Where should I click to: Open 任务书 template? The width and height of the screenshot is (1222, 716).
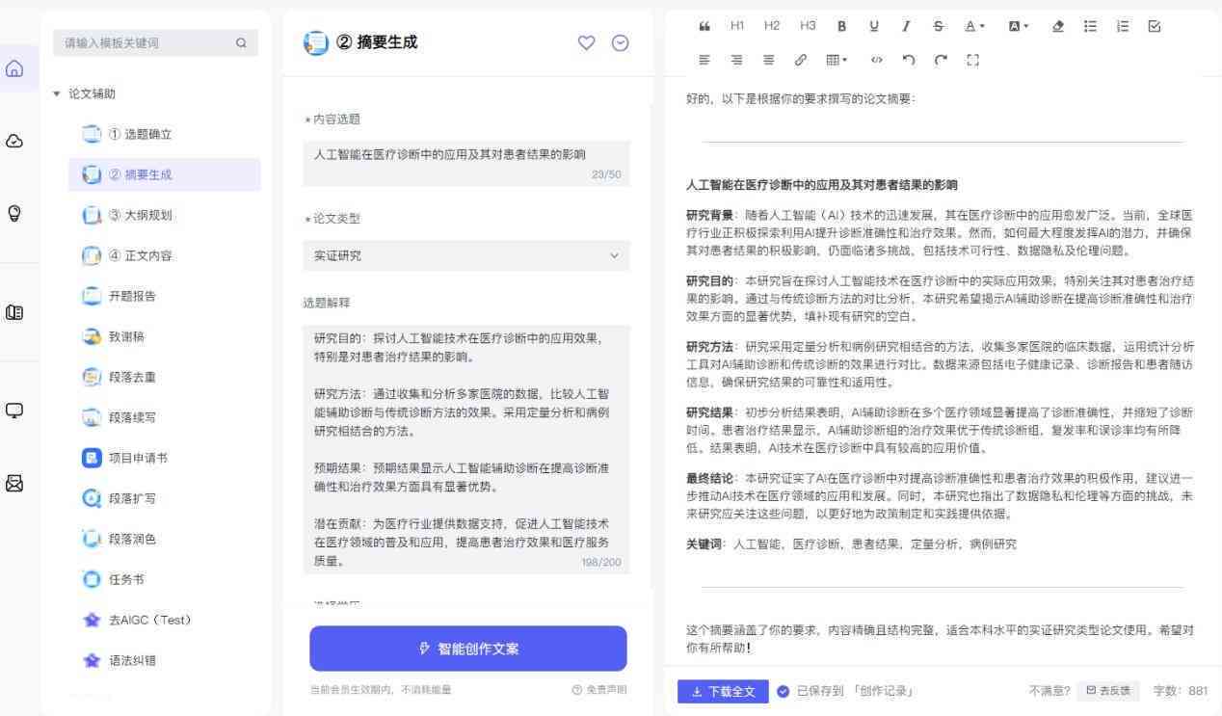(x=165, y=579)
